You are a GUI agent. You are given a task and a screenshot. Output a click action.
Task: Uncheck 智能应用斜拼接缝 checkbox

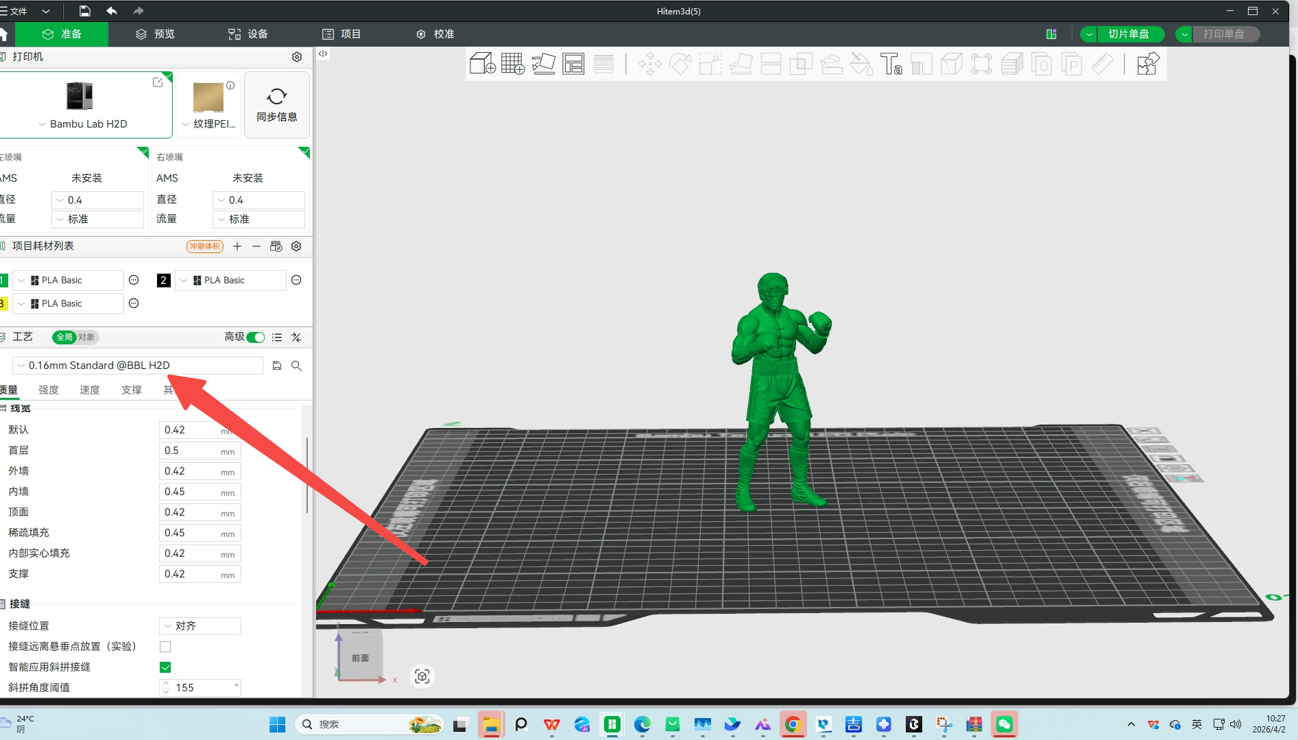pyautogui.click(x=165, y=667)
